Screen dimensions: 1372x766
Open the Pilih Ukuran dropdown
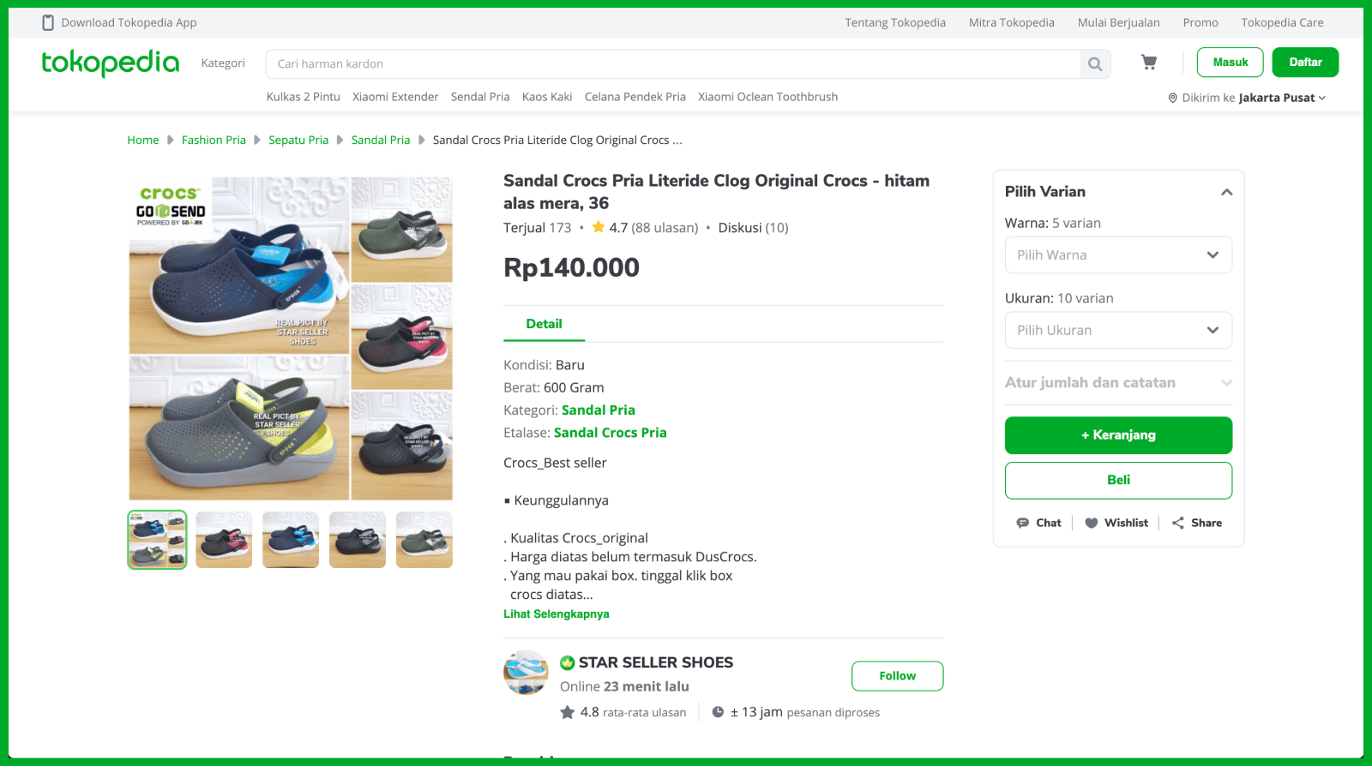click(1118, 331)
